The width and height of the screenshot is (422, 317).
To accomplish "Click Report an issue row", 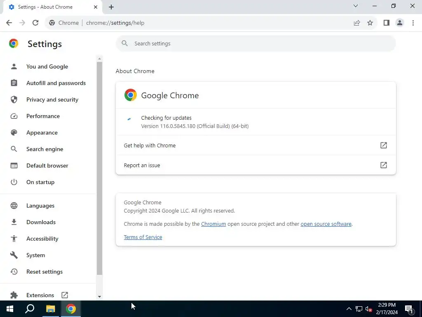I will coord(256,165).
